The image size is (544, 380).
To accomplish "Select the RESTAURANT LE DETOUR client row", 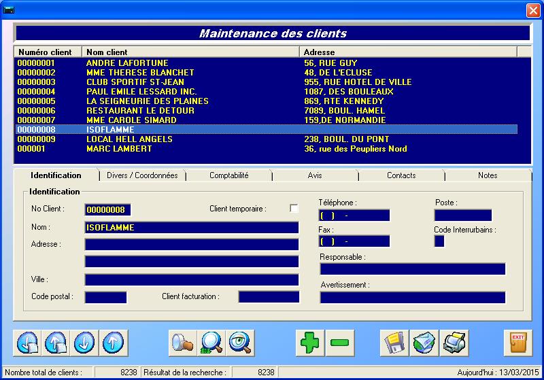I will [x=140, y=111].
